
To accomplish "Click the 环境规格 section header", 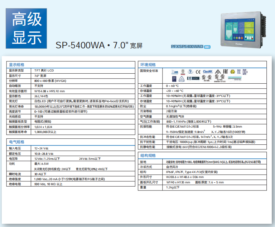I will [x=148, y=65].
